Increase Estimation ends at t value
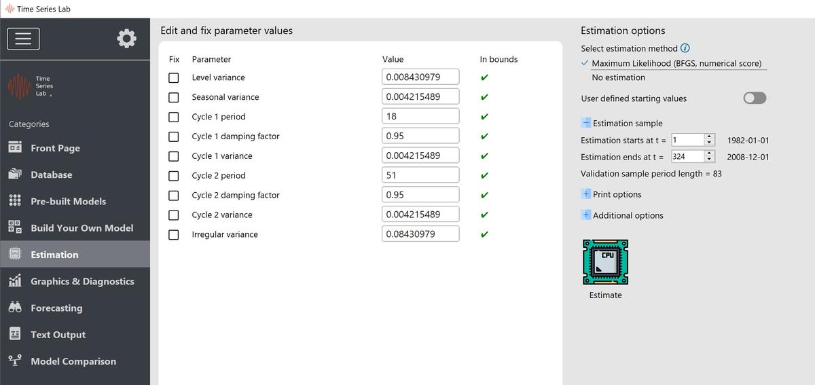 [x=710, y=153]
